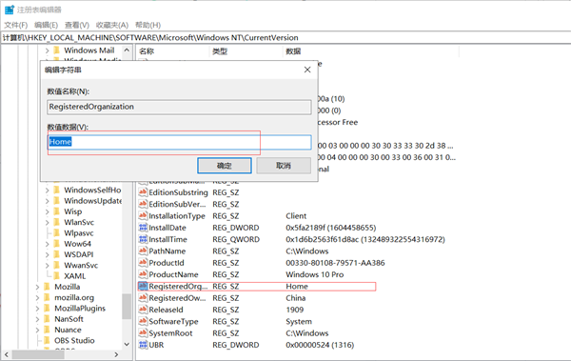Image resolution: width=571 pixels, height=361 pixels.
Task: Confirm the edit with 确定 button
Action: [x=225, y=166]
